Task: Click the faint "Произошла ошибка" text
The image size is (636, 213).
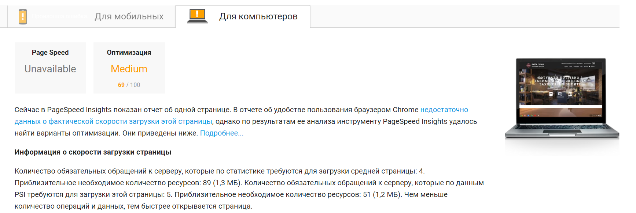Action: 59,16
